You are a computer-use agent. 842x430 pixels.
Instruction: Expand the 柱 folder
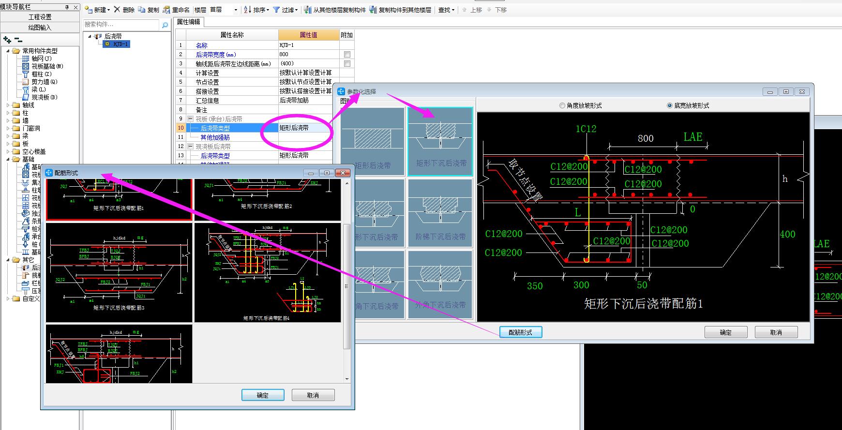8,113
